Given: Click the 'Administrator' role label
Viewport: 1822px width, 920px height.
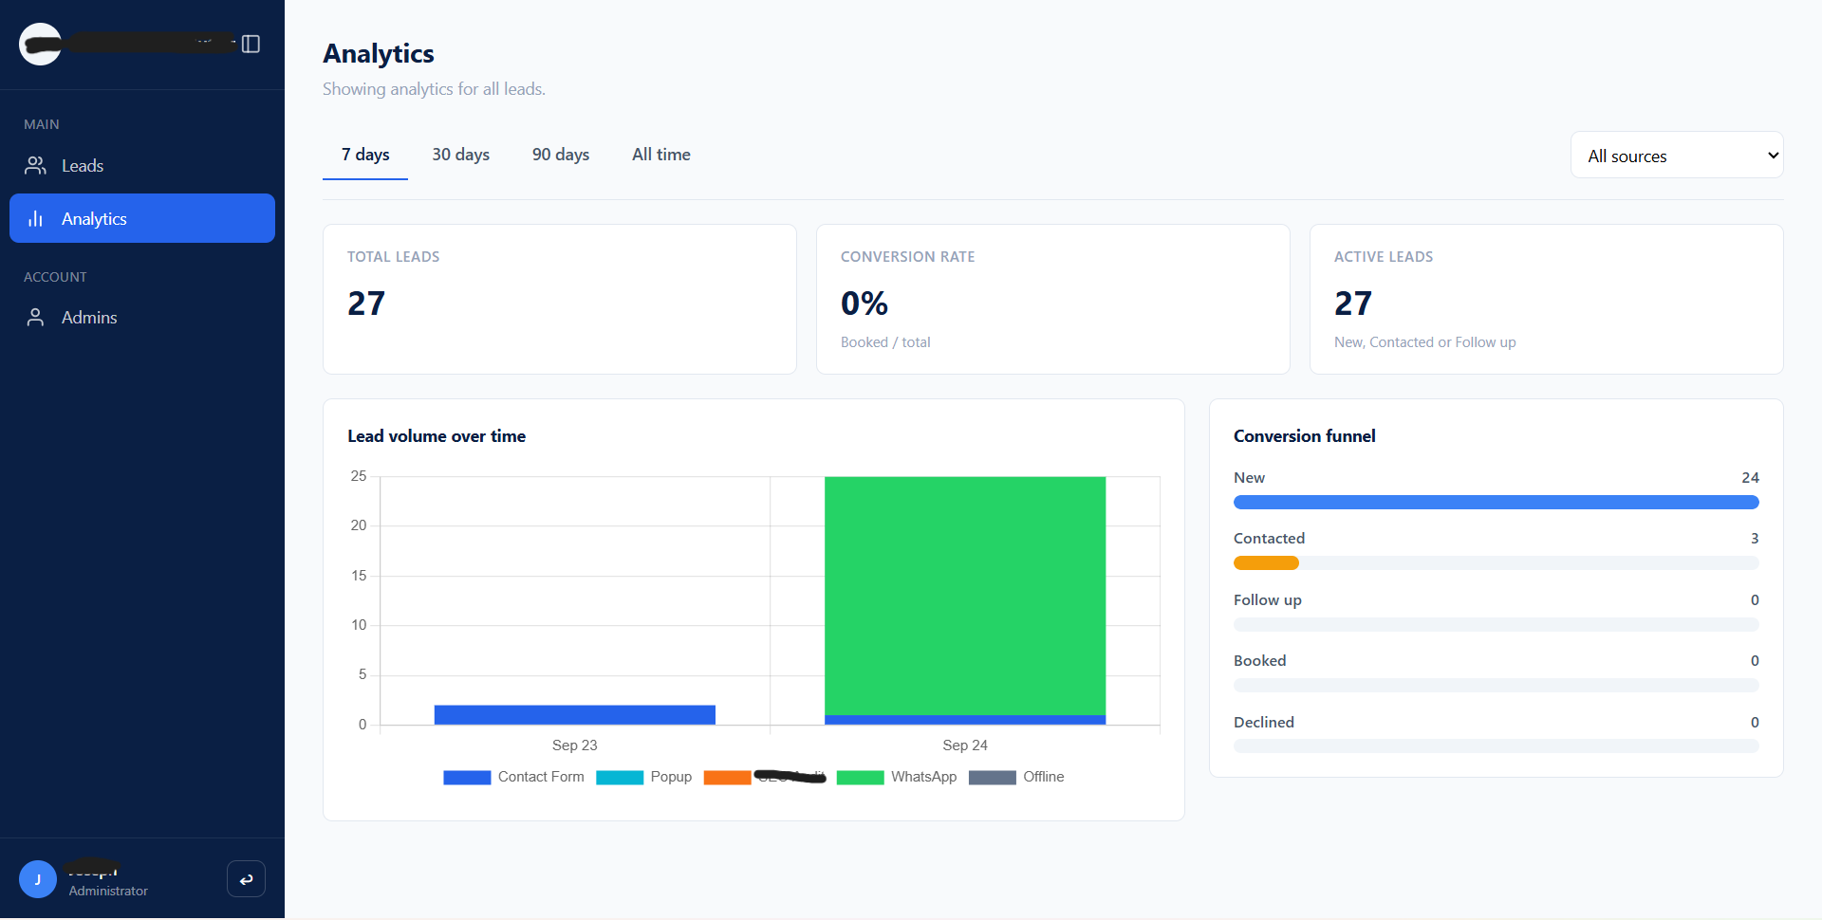Looking at the screenshot, I should coord(108,892).
